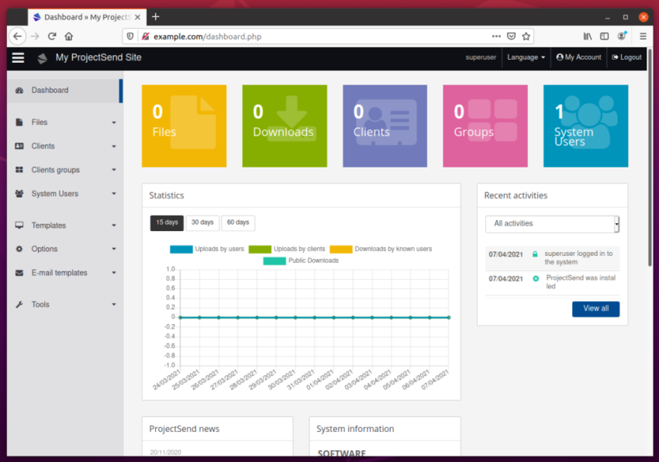Open the Firefox library icon

[x=588, y=36]
